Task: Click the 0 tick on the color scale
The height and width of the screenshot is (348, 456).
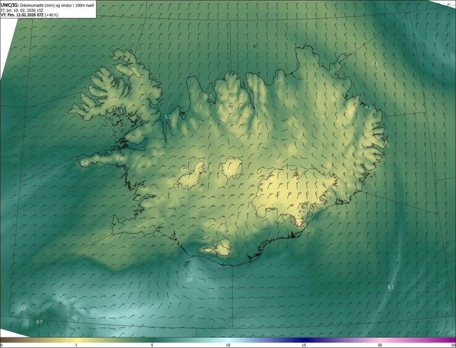Action: [1, 345]
